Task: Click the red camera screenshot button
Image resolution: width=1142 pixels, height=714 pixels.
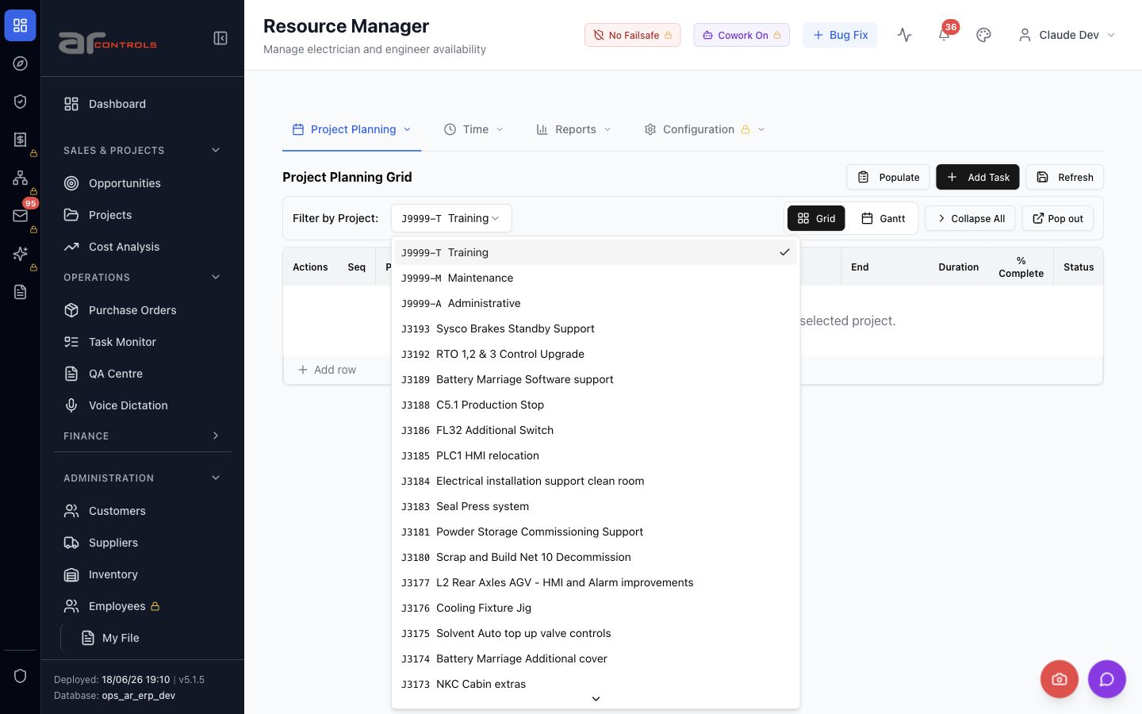Action: pos(1059,679)
